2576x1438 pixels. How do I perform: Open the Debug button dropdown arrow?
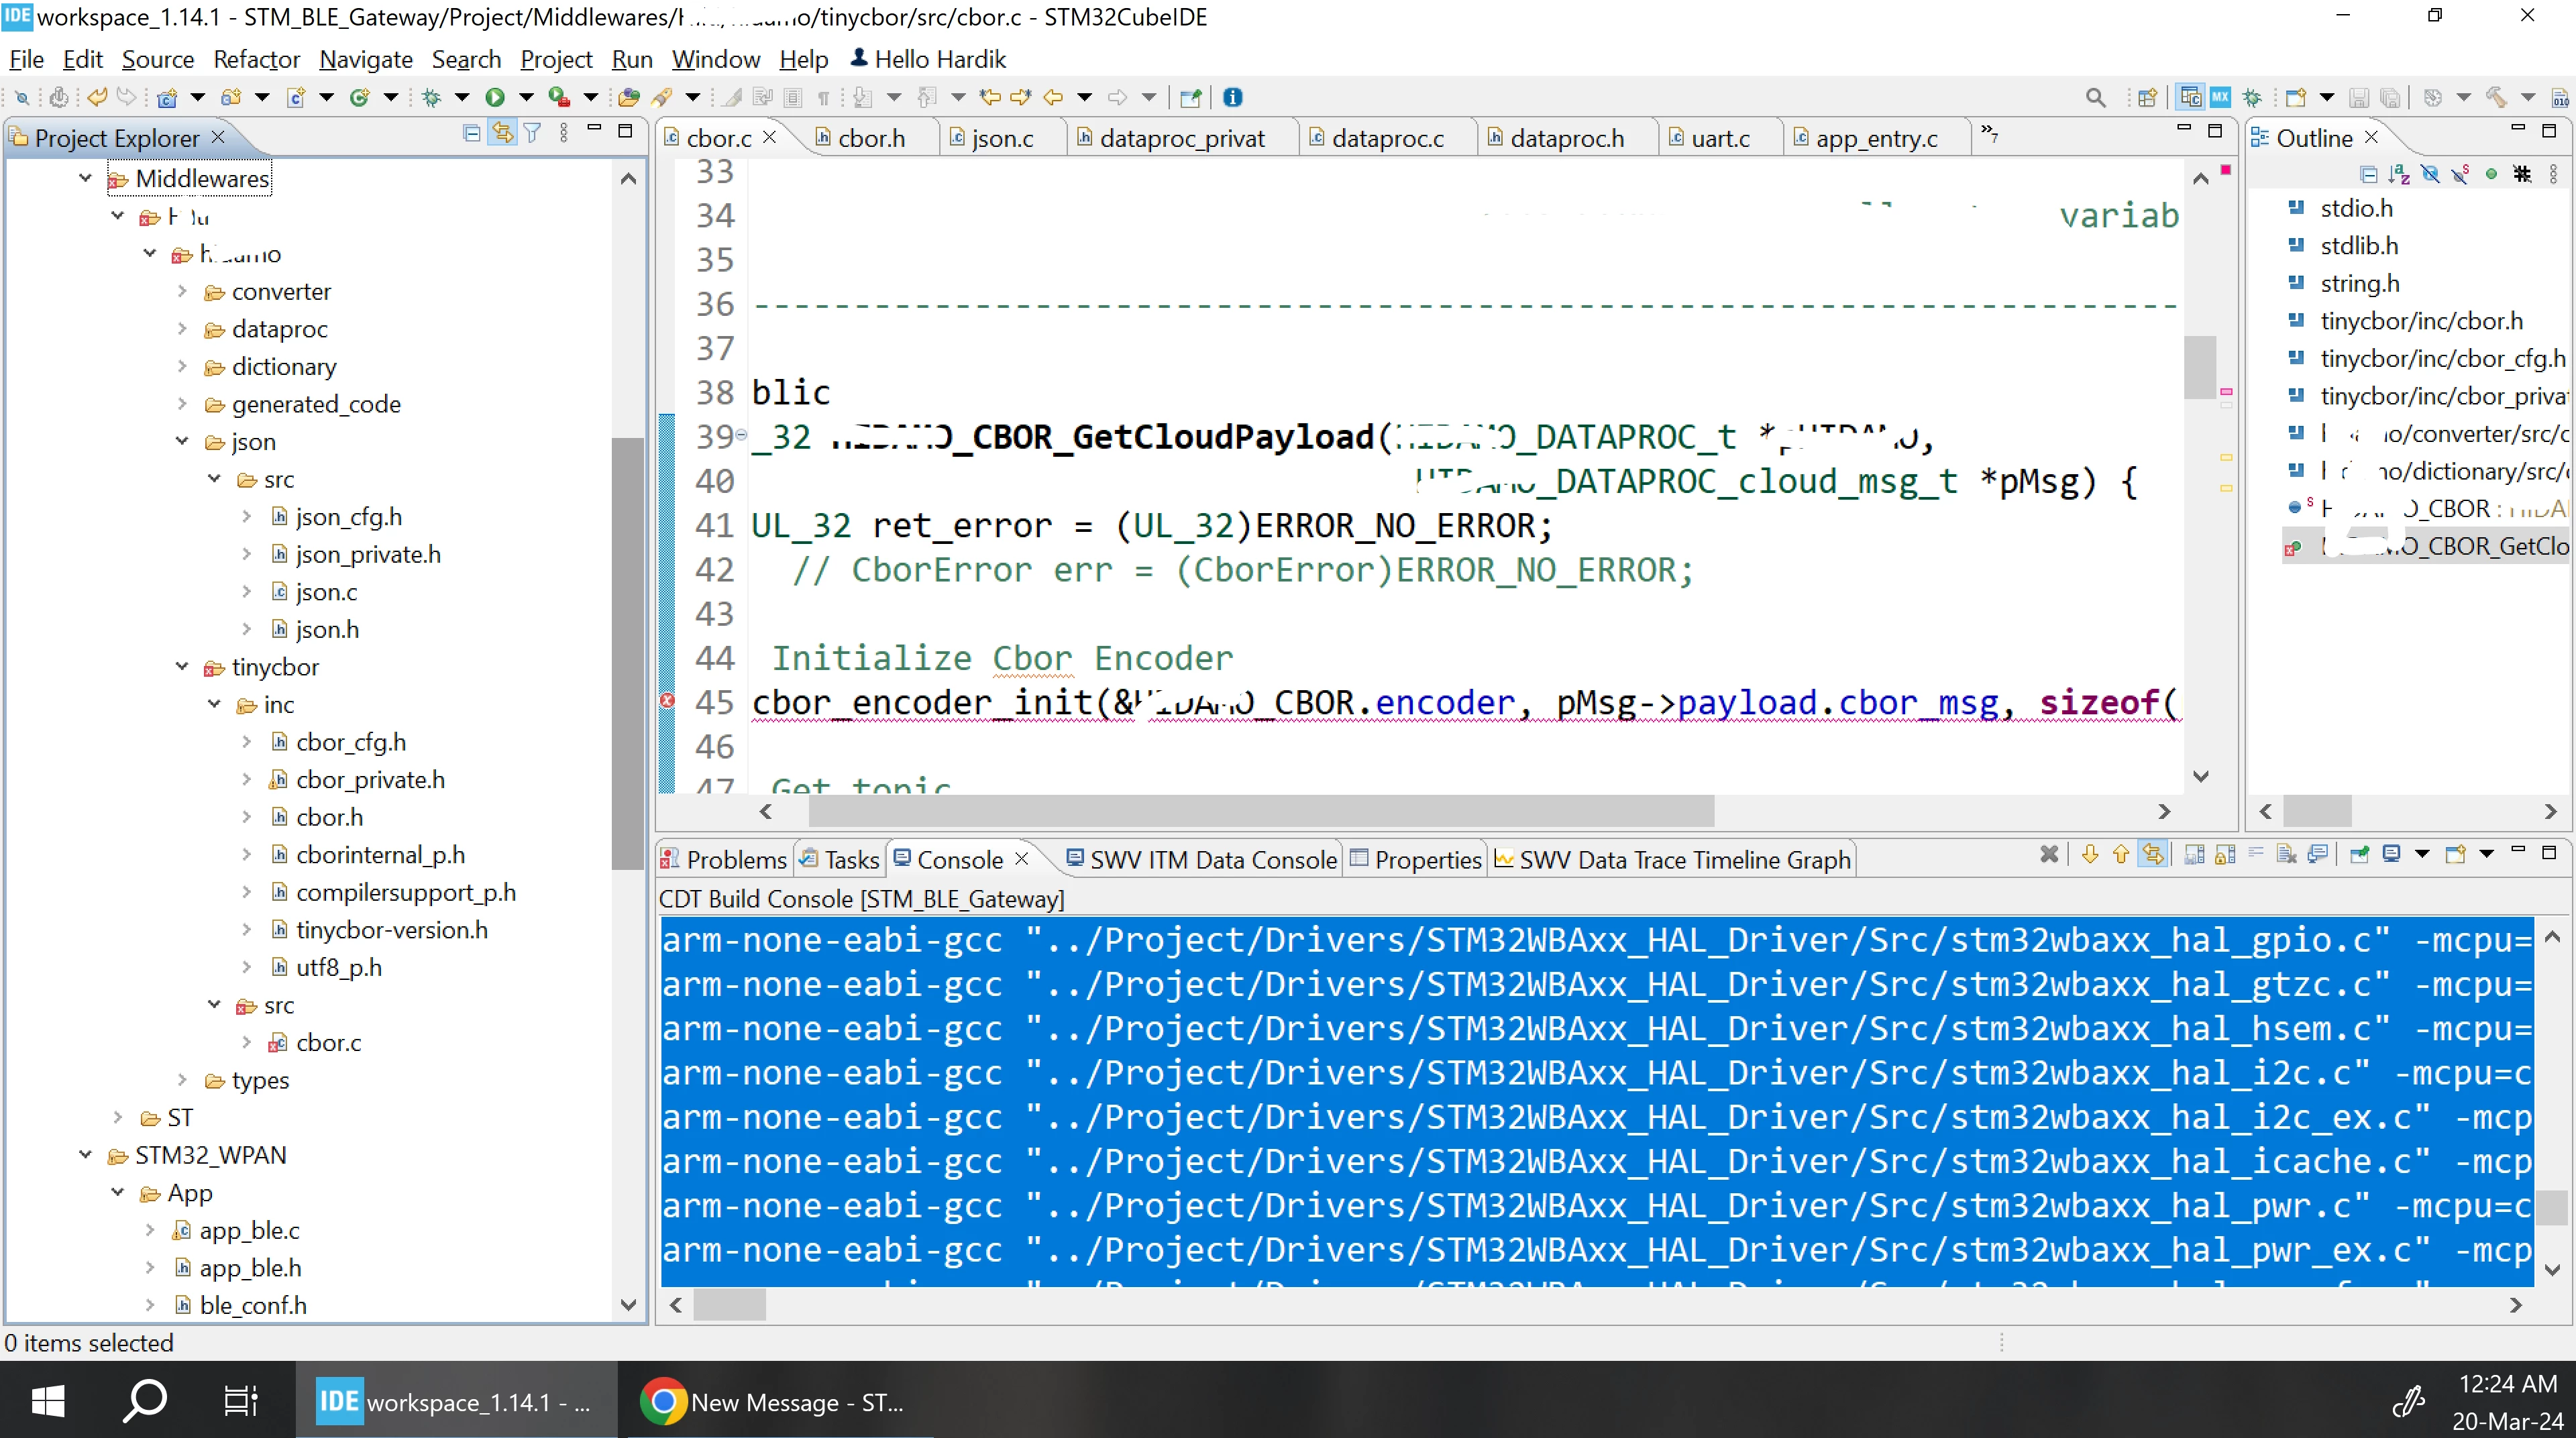click(x=462, y=97)
